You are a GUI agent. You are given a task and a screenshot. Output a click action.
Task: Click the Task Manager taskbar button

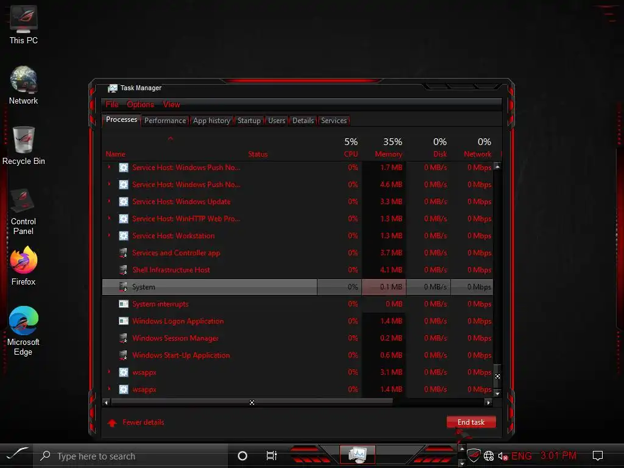point(357,455)
